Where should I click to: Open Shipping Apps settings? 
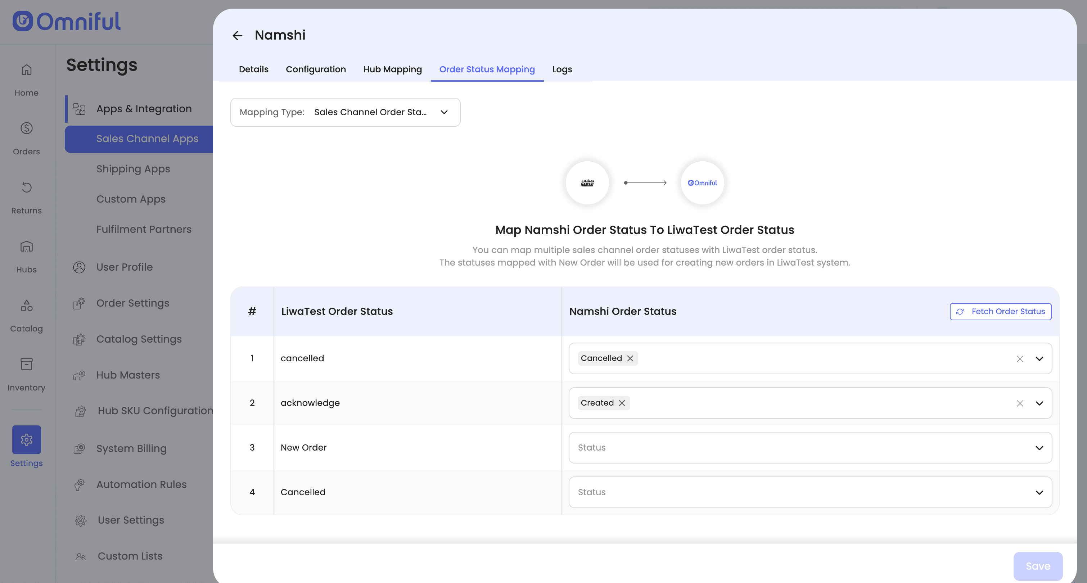point(133,169)
